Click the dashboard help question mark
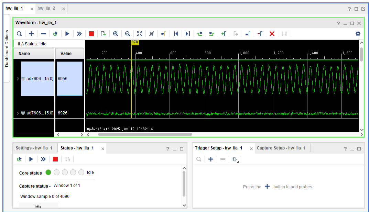The height and width of the screenshot is (212, 369). (349, 9)
